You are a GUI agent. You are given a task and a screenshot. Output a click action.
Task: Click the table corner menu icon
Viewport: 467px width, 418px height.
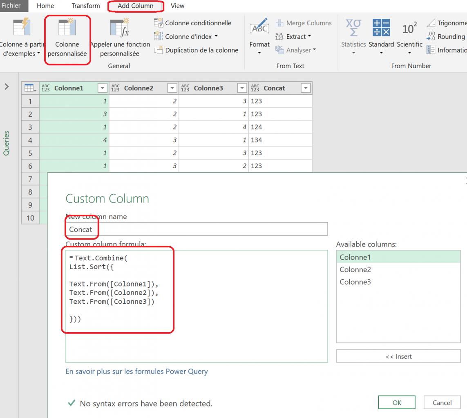pos(30,88)
